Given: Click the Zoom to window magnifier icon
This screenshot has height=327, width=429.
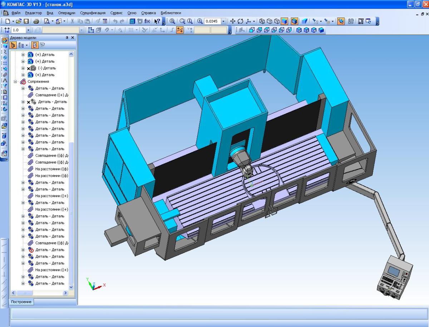Looking at the screenshot, I should pyautogui.click(x=183, y=21).
